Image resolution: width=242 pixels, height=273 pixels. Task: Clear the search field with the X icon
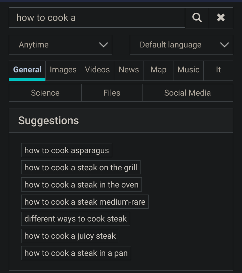pos(221,18)
